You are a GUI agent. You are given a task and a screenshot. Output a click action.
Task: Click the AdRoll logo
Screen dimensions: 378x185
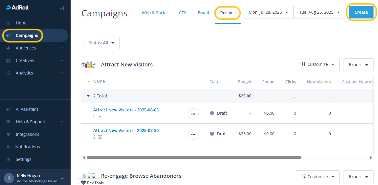point(18,8)
